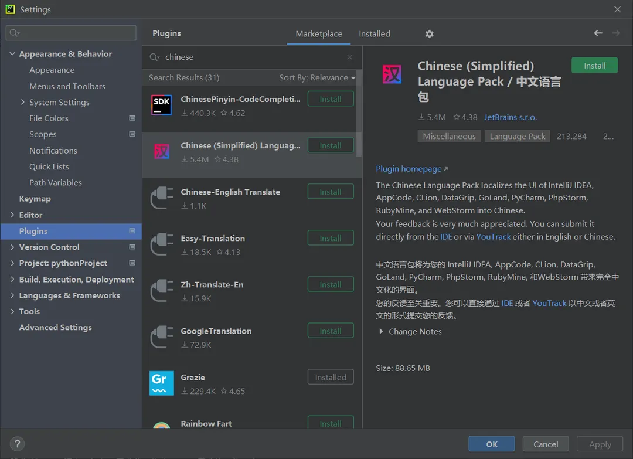This screenshot has height=459, width=633.
Task: Focus the settings search field
Action: point(71,33)
